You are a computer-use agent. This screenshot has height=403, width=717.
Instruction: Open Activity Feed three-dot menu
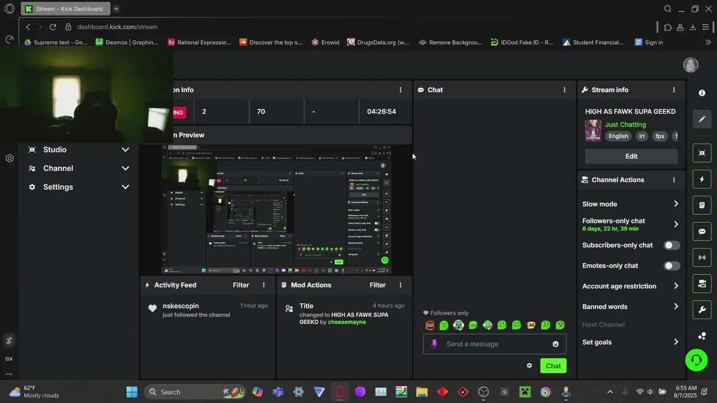click(264, 285)
